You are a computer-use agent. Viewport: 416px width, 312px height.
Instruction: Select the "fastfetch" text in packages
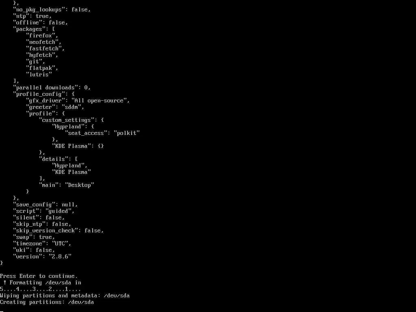coord(45,49)
